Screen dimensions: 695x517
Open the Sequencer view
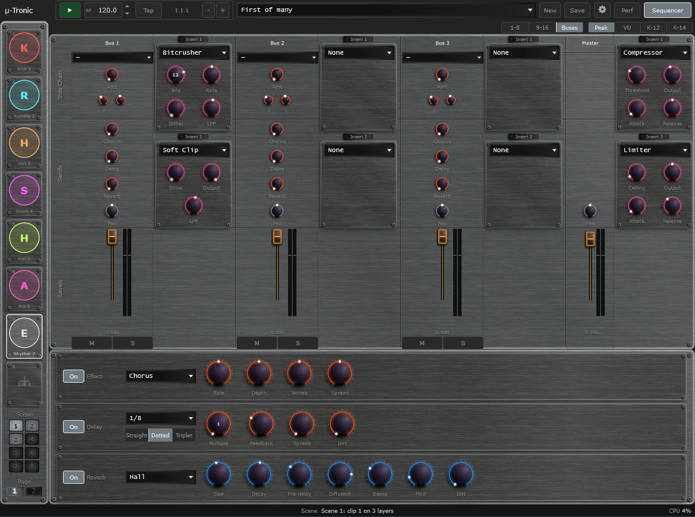(668, 10)
